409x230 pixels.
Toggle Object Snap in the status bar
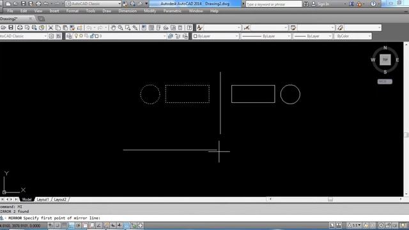pos(85,226)
